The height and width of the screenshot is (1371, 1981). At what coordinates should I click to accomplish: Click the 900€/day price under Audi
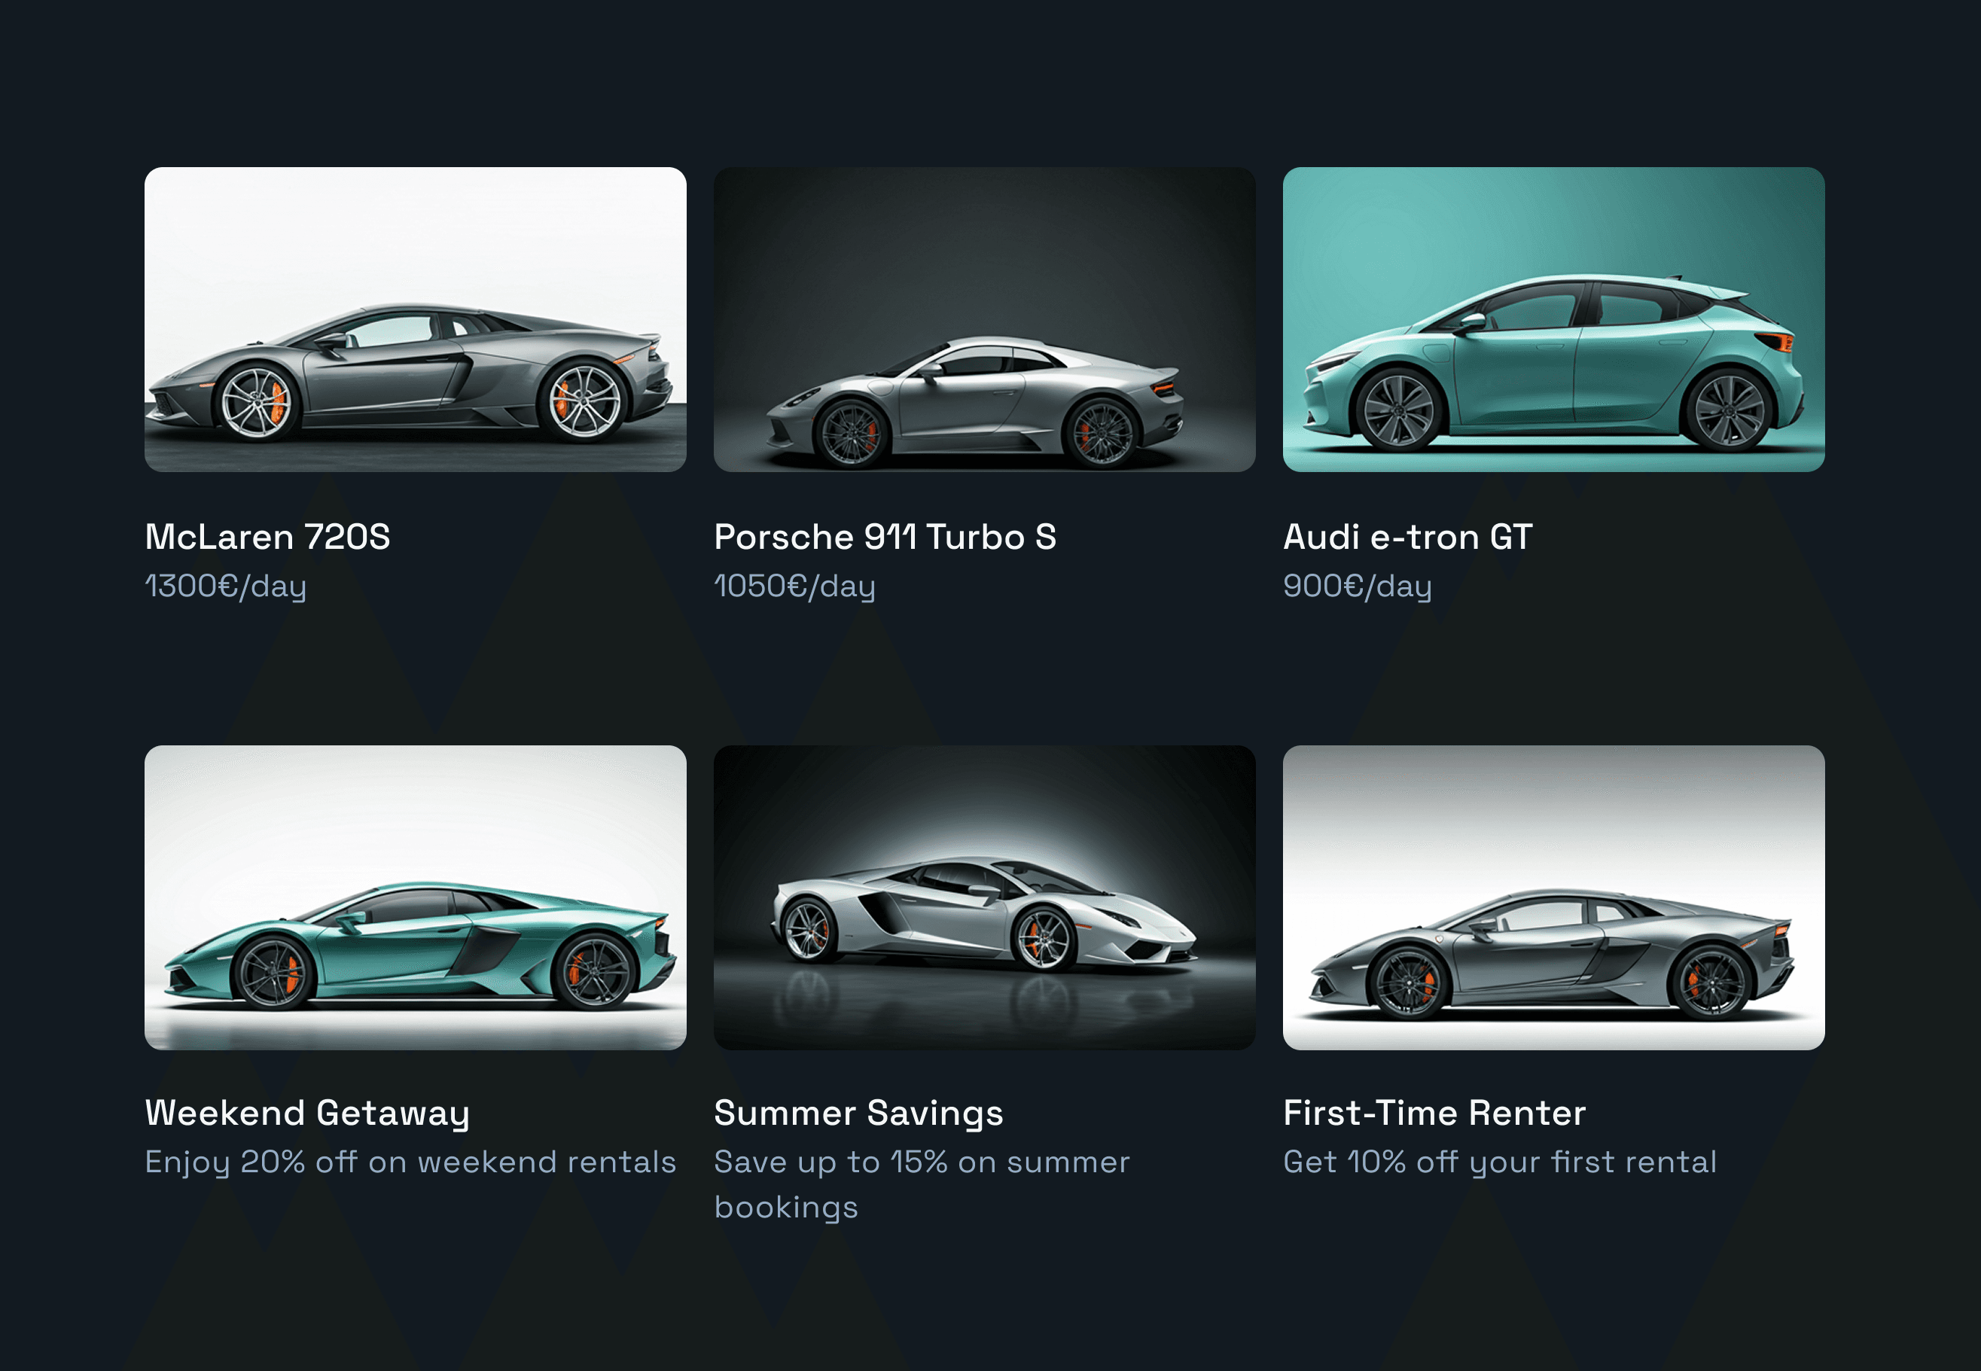pos(1358,586)
